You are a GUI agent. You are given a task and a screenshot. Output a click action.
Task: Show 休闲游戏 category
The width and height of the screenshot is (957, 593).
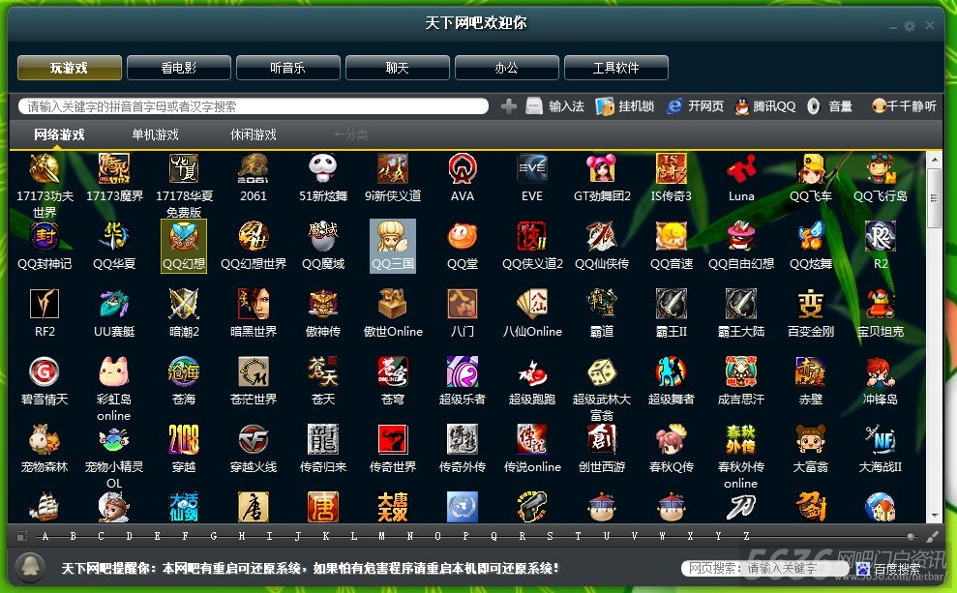pyautogui.click(x=254, y=134)
